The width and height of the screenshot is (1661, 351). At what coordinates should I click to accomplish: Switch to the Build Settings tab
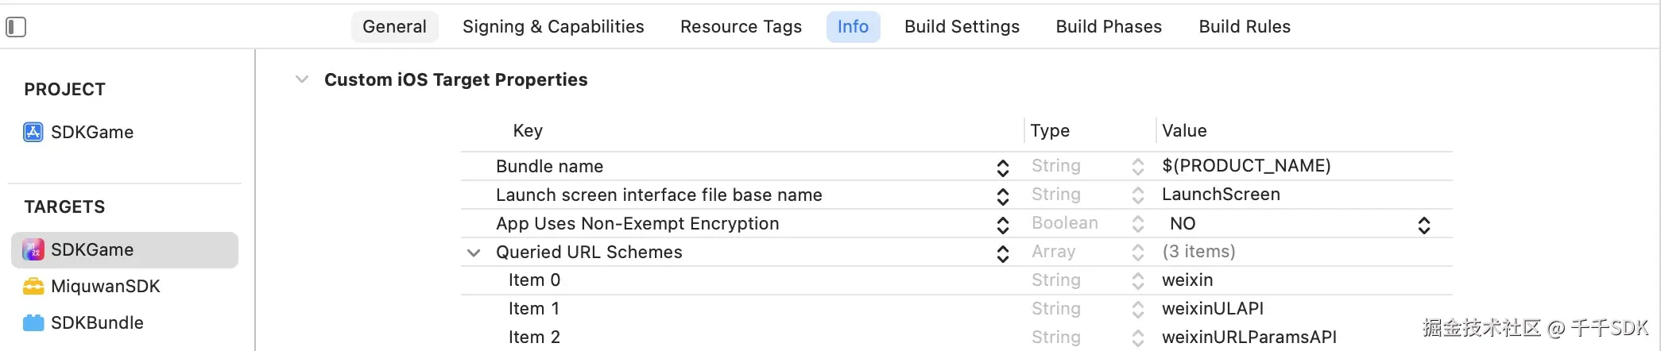tap(962, 27)
